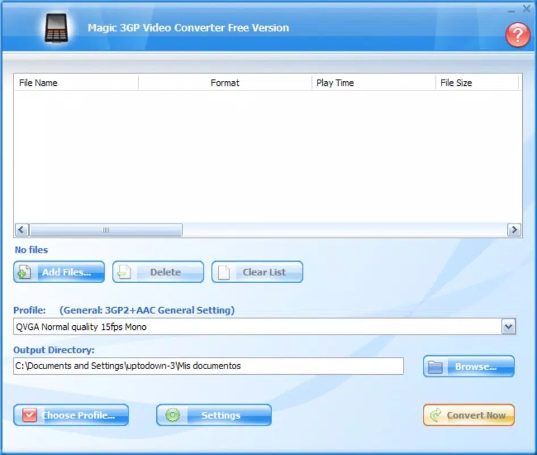Click the mobile phone app logo
This screenshot has height=455, width=537.
(56, 28)
